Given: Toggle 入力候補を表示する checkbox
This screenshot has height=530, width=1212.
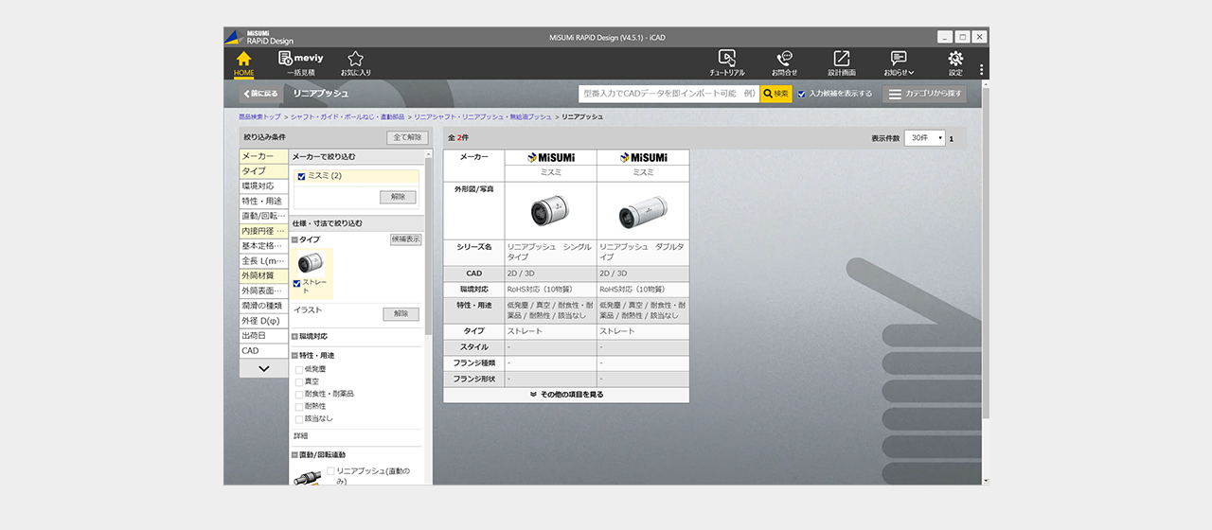Looking at the screenshot, I should (802, 94).
